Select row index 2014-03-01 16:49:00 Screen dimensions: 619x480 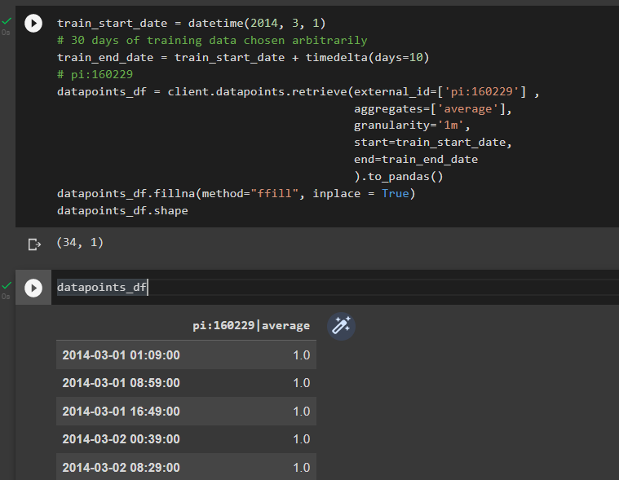click(122, 412)
